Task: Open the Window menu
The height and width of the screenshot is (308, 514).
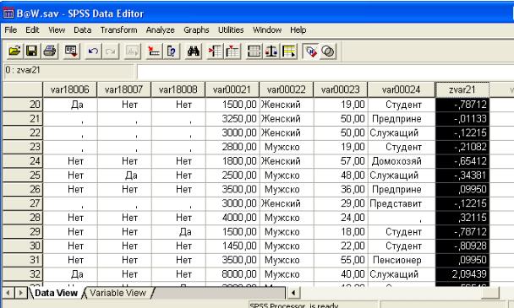Action: click(x=267, y=30)
